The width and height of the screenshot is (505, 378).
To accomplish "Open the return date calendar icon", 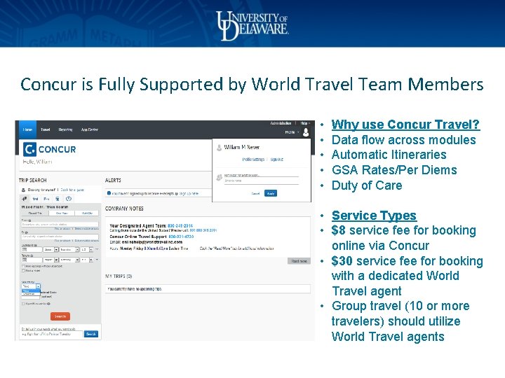I will click(x=25, y=260).
